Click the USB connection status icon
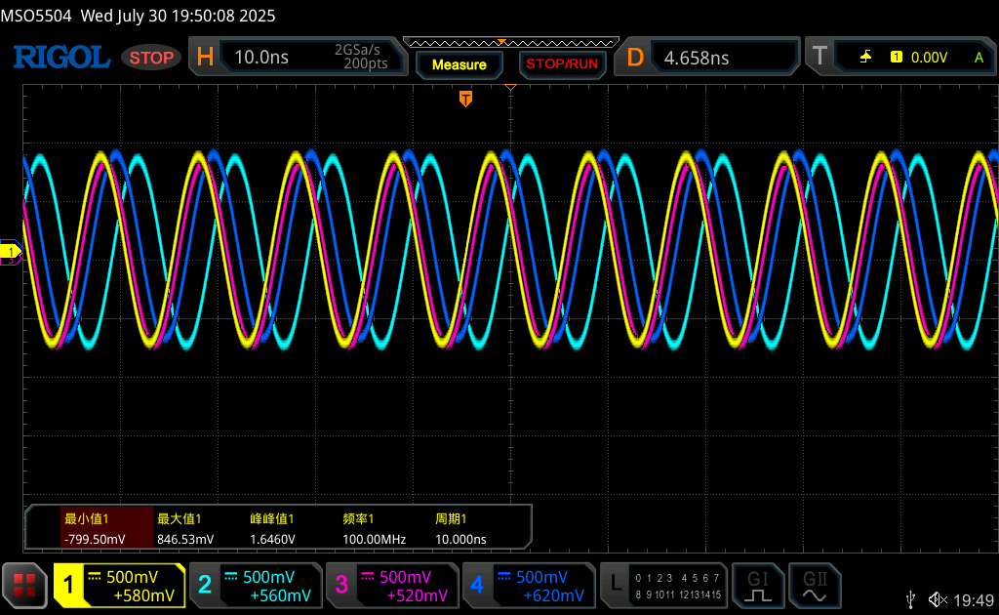This screenshot has height=615, width=999. coord(911,599)
